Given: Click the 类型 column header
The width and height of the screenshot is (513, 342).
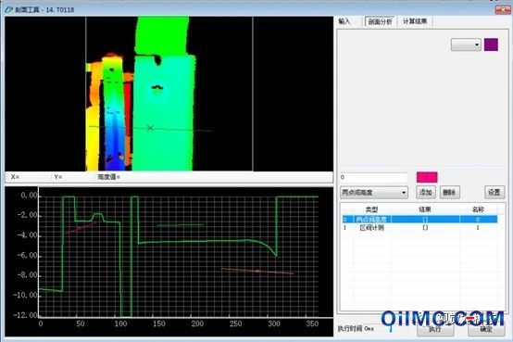Looking at the screenshot, I should pyautogui.click(x=371, y=209).
